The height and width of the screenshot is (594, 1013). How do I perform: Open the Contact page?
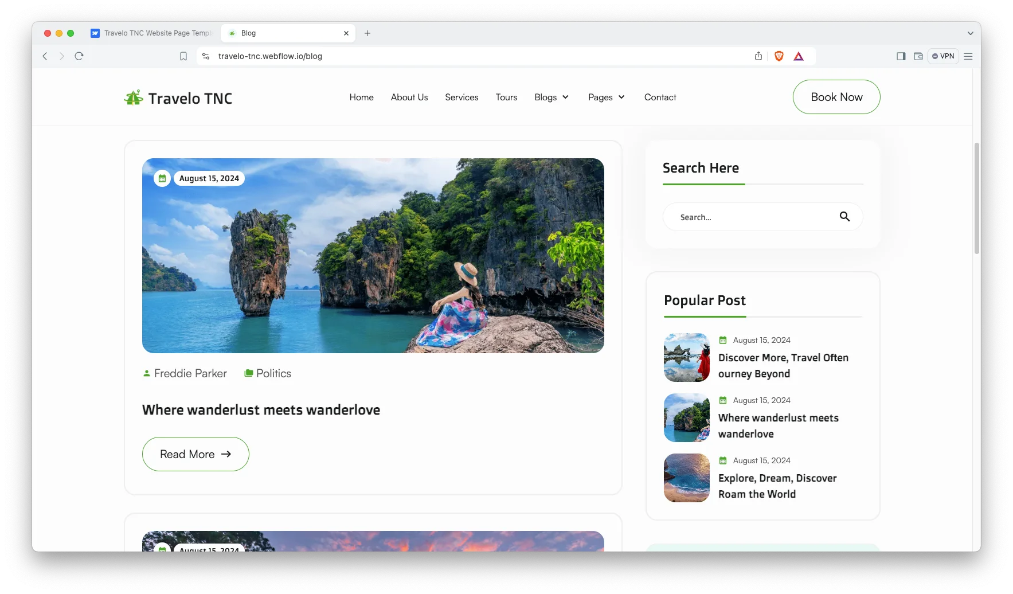point(660,97)
